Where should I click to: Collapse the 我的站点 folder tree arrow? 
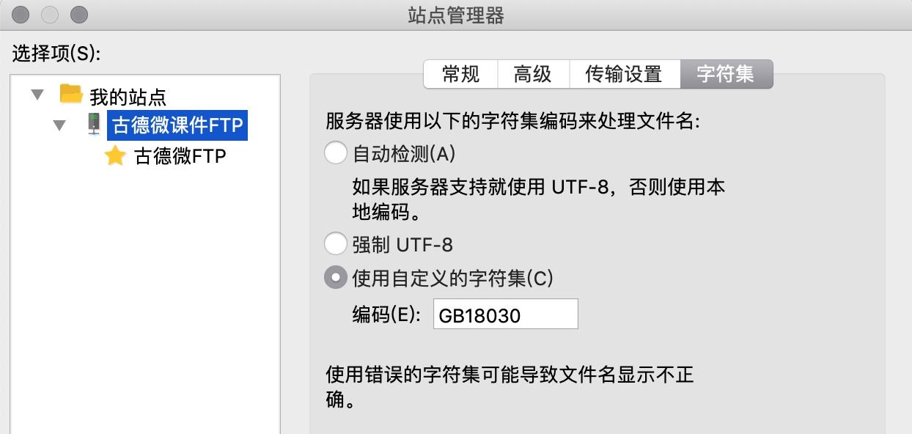point(37,95)
